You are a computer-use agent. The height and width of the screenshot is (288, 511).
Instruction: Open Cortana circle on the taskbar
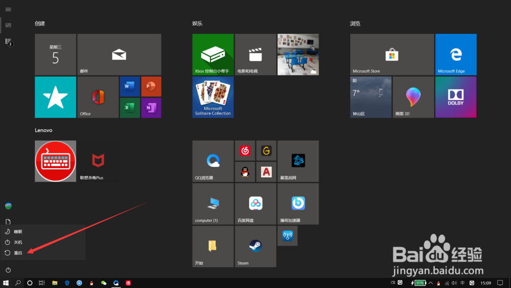click(30, 283)
